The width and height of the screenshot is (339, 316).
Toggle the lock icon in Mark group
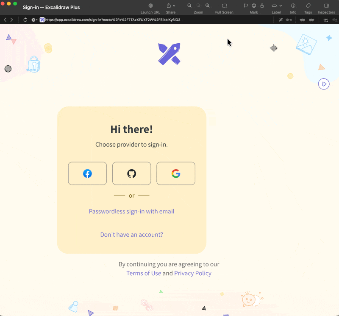(x=262, y=6)
